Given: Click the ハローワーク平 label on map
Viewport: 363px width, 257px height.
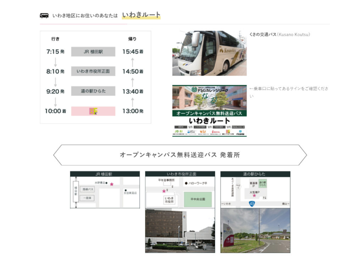Looking at the screenshot, I should pyautogui.click(x=197, y=183).
